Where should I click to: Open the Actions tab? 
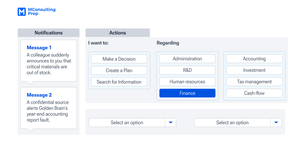pos(118,33)
